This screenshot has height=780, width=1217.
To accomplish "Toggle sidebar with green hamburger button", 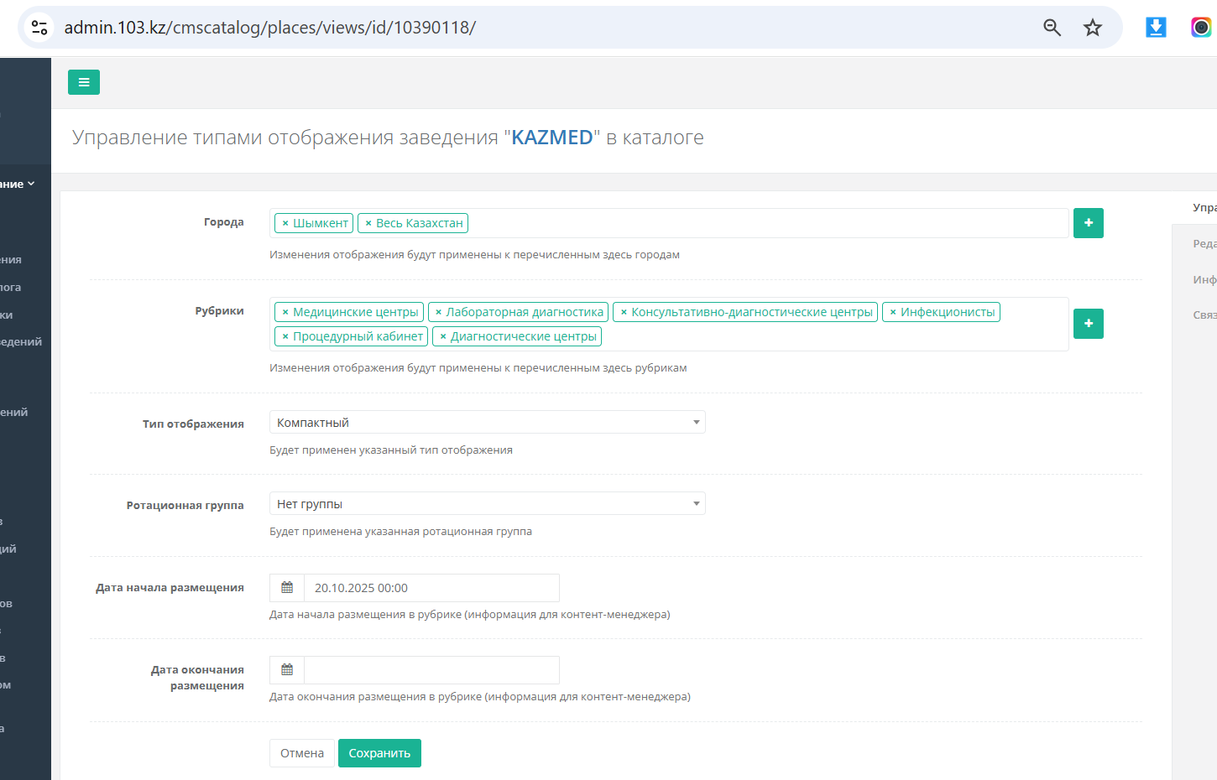I will point(84,82).
